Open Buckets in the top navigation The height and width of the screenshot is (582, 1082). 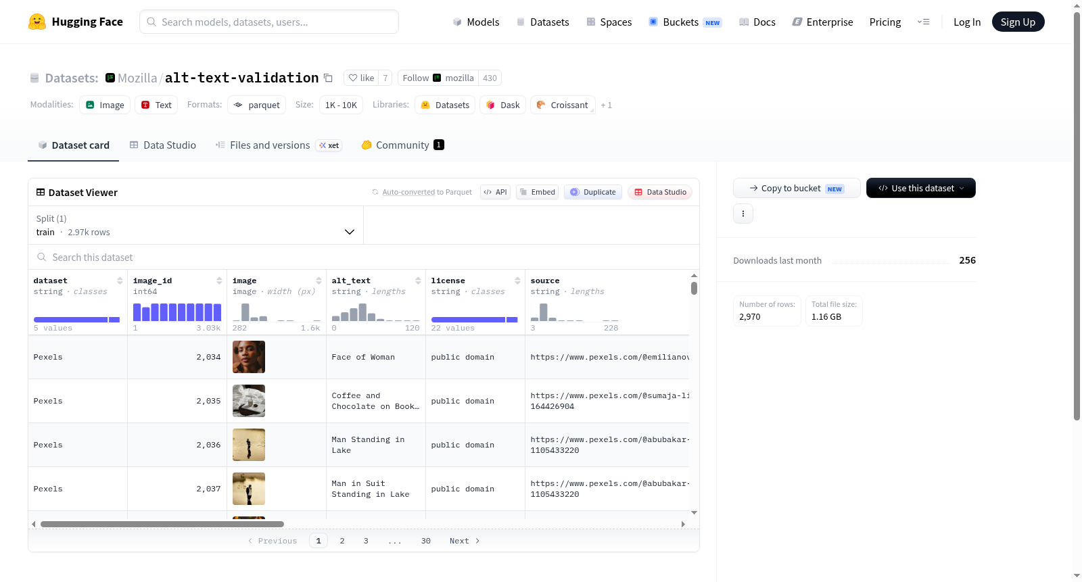[x=685, y=22]
